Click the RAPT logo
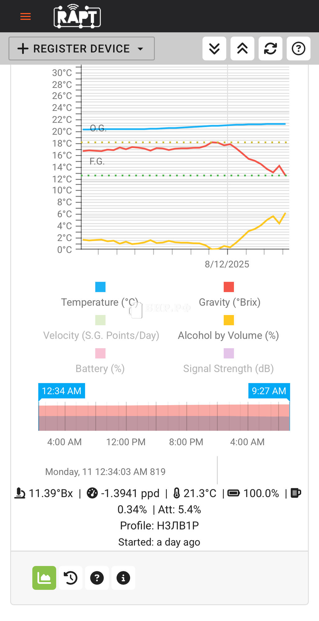319x621 pixels. tap(77, 16)
